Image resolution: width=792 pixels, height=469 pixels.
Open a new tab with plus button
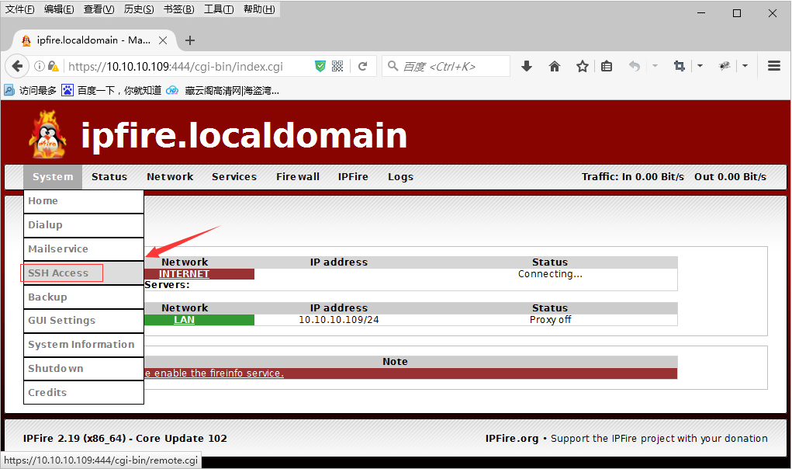click(190, 40)
